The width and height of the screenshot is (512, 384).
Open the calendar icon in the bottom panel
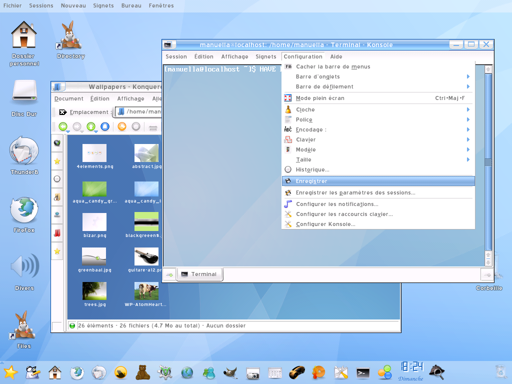(274, 373)
